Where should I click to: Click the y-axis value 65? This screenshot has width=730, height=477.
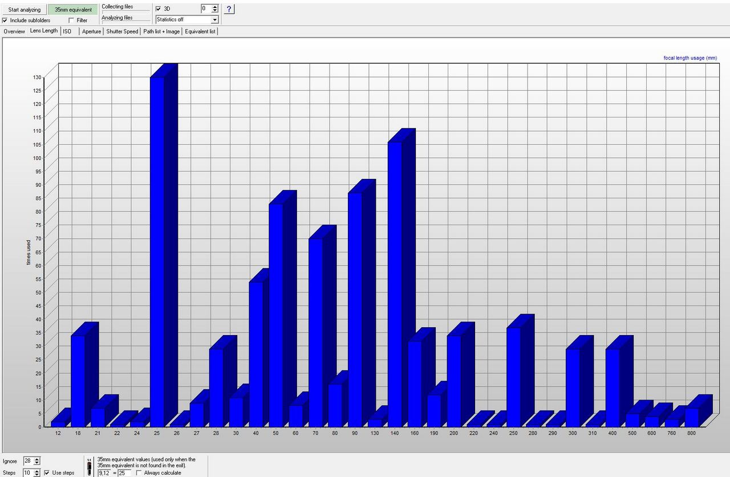click(38, 252)
